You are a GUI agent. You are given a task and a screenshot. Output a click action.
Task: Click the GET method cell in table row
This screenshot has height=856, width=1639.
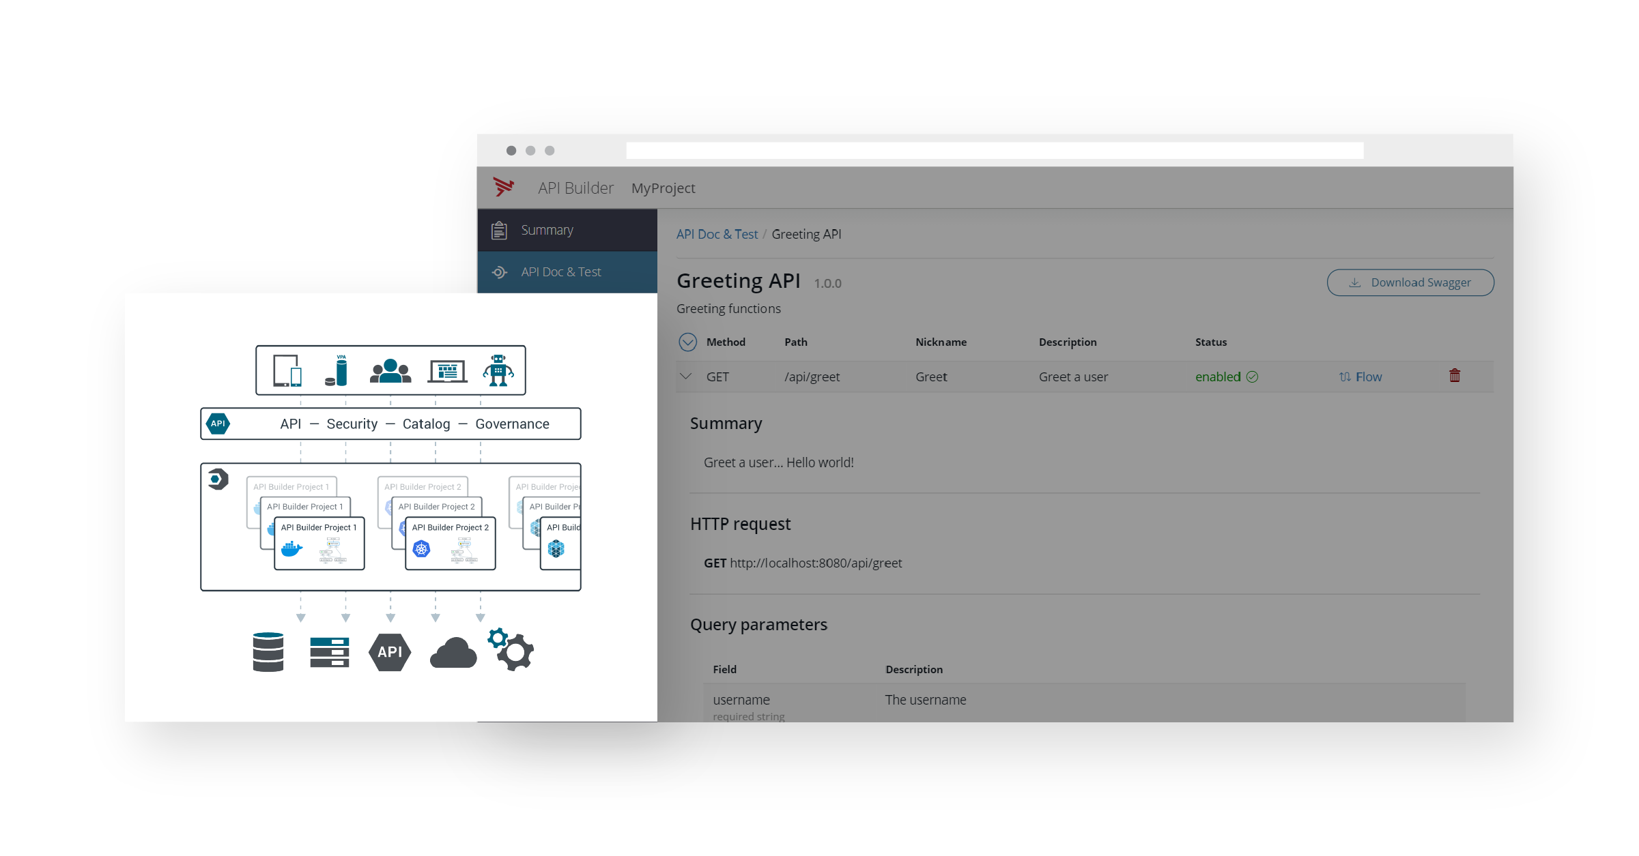pyautogui.click(x=717, y=377)
